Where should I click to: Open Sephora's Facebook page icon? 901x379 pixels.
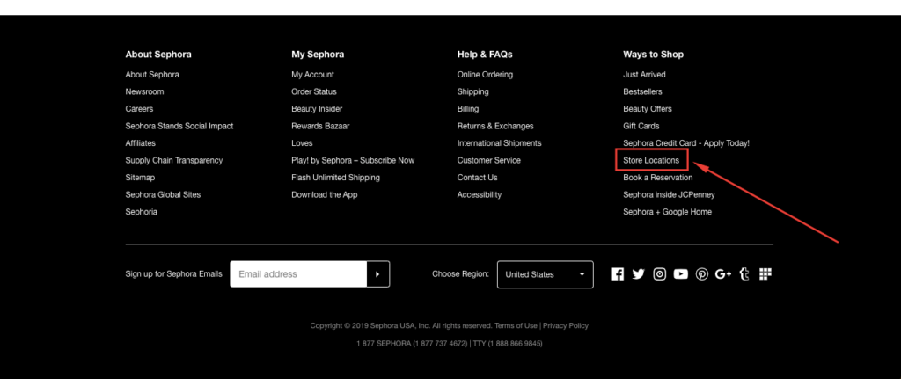pyautogui.click(x=617, y=273)
